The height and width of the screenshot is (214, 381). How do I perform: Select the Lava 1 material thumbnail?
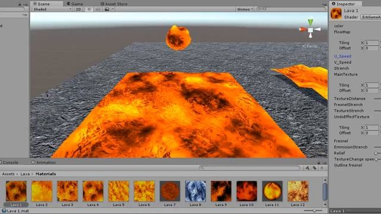pyautogui.click(x=16, y=191)
